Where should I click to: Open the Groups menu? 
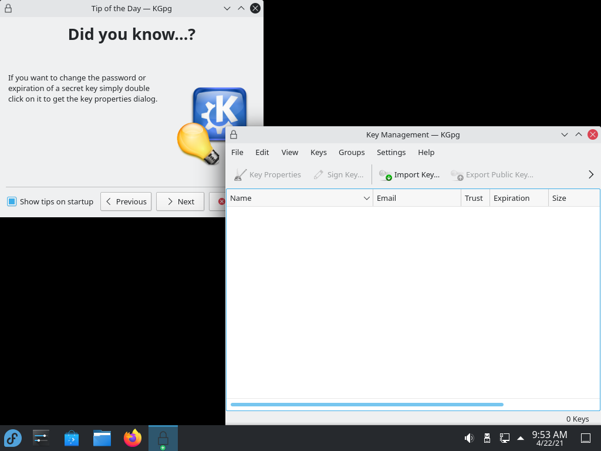(352, 153)
